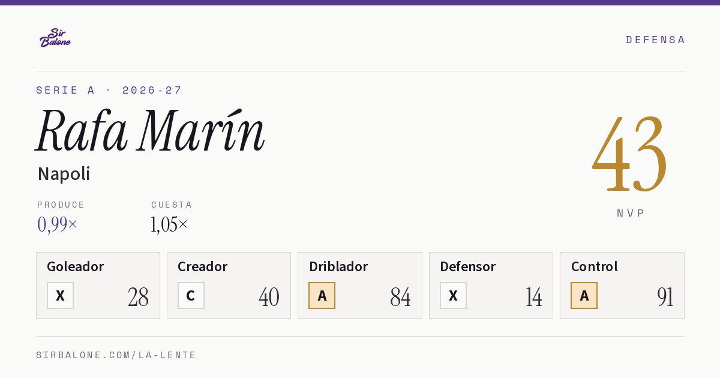720x378 pixels.
Task: Select the A grade badge under Driblador
Action: (322, 295)
